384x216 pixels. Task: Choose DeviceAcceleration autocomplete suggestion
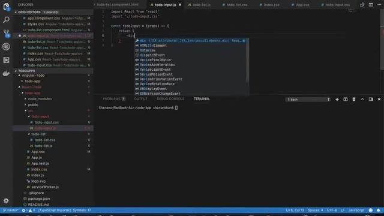[191, 65]
